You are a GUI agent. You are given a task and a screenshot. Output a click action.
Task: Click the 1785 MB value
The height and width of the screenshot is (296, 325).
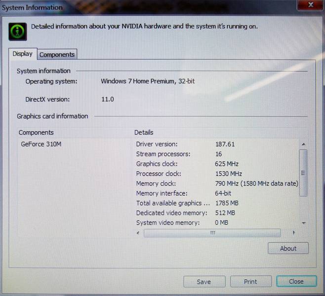click(x=227, y=203)
